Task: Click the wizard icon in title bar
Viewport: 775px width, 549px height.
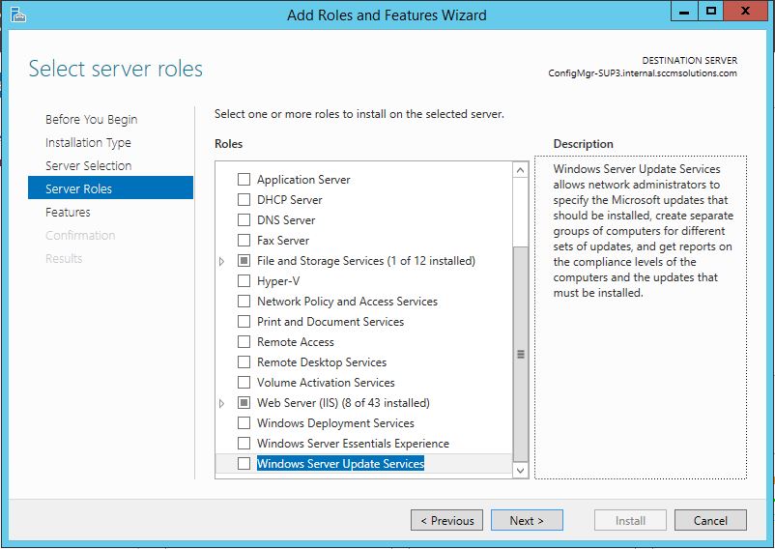Action: (x=16, y=14)
